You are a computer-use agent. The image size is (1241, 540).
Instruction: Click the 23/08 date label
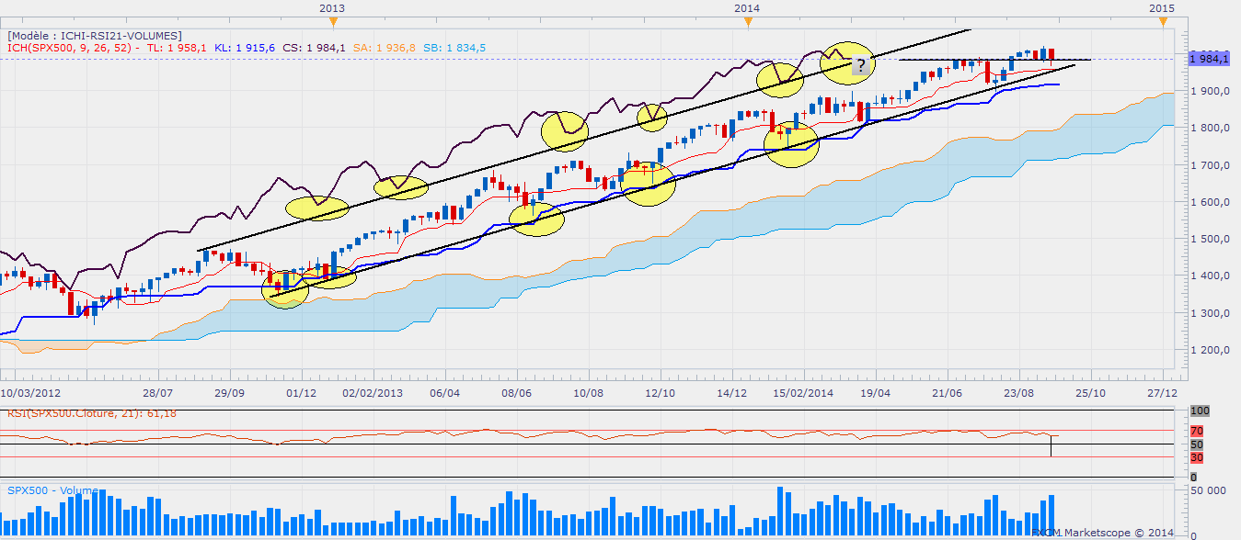pyautogui.click(x=1018, y=392)
